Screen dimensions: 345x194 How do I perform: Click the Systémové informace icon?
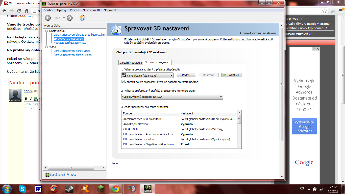pos(47,175)
